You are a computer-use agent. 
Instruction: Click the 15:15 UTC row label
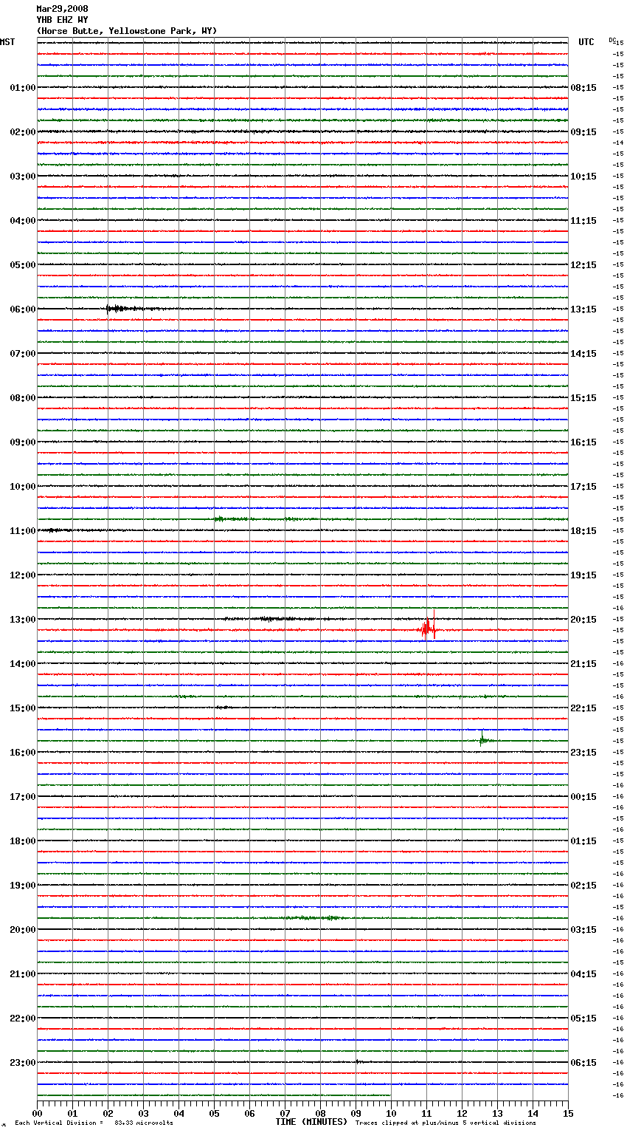pos(583,398)
